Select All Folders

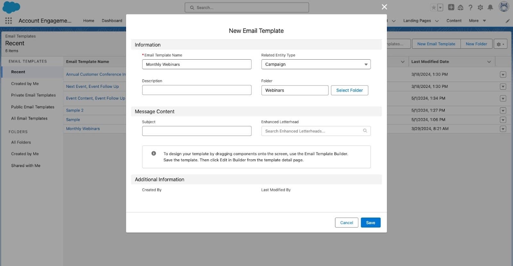[x=21, y=142]
